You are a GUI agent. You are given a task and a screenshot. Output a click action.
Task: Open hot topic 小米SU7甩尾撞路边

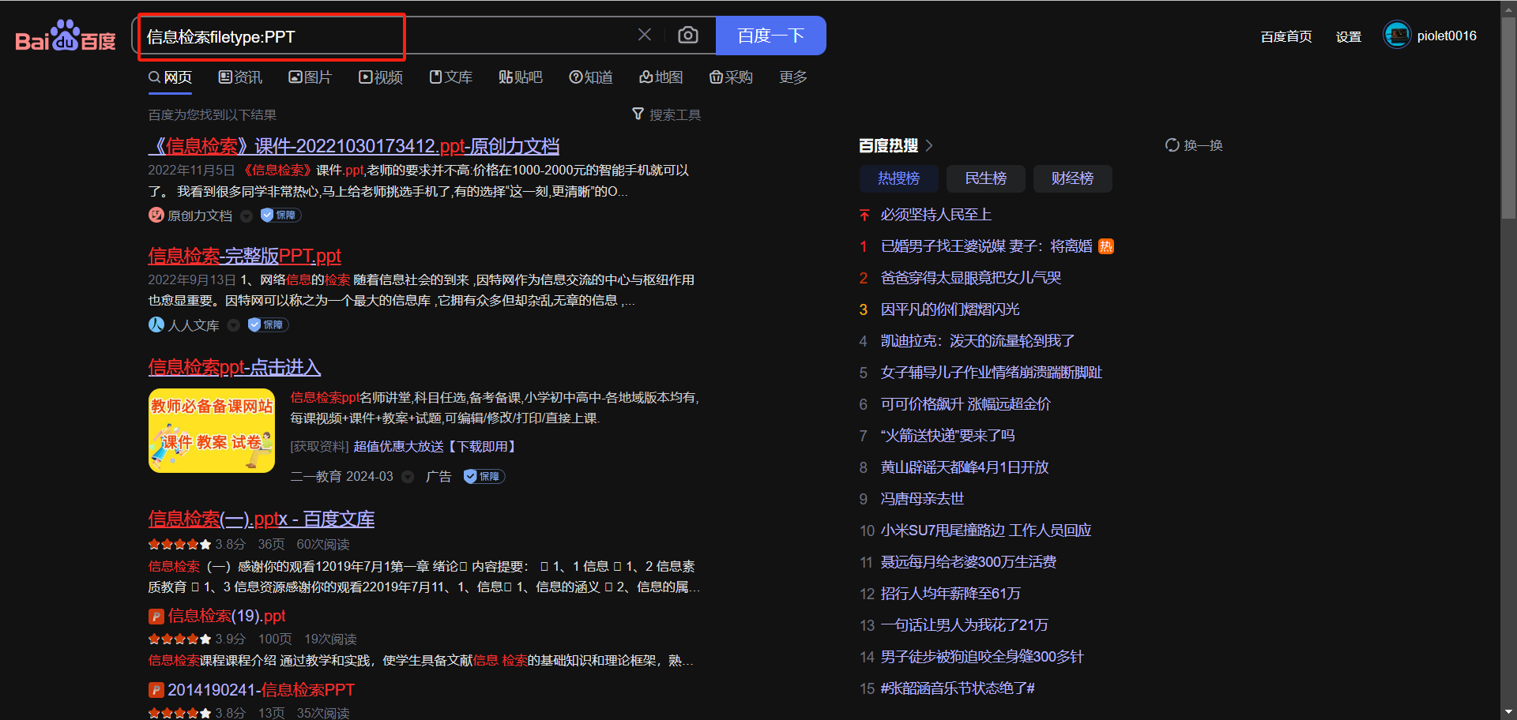[986, 531]
